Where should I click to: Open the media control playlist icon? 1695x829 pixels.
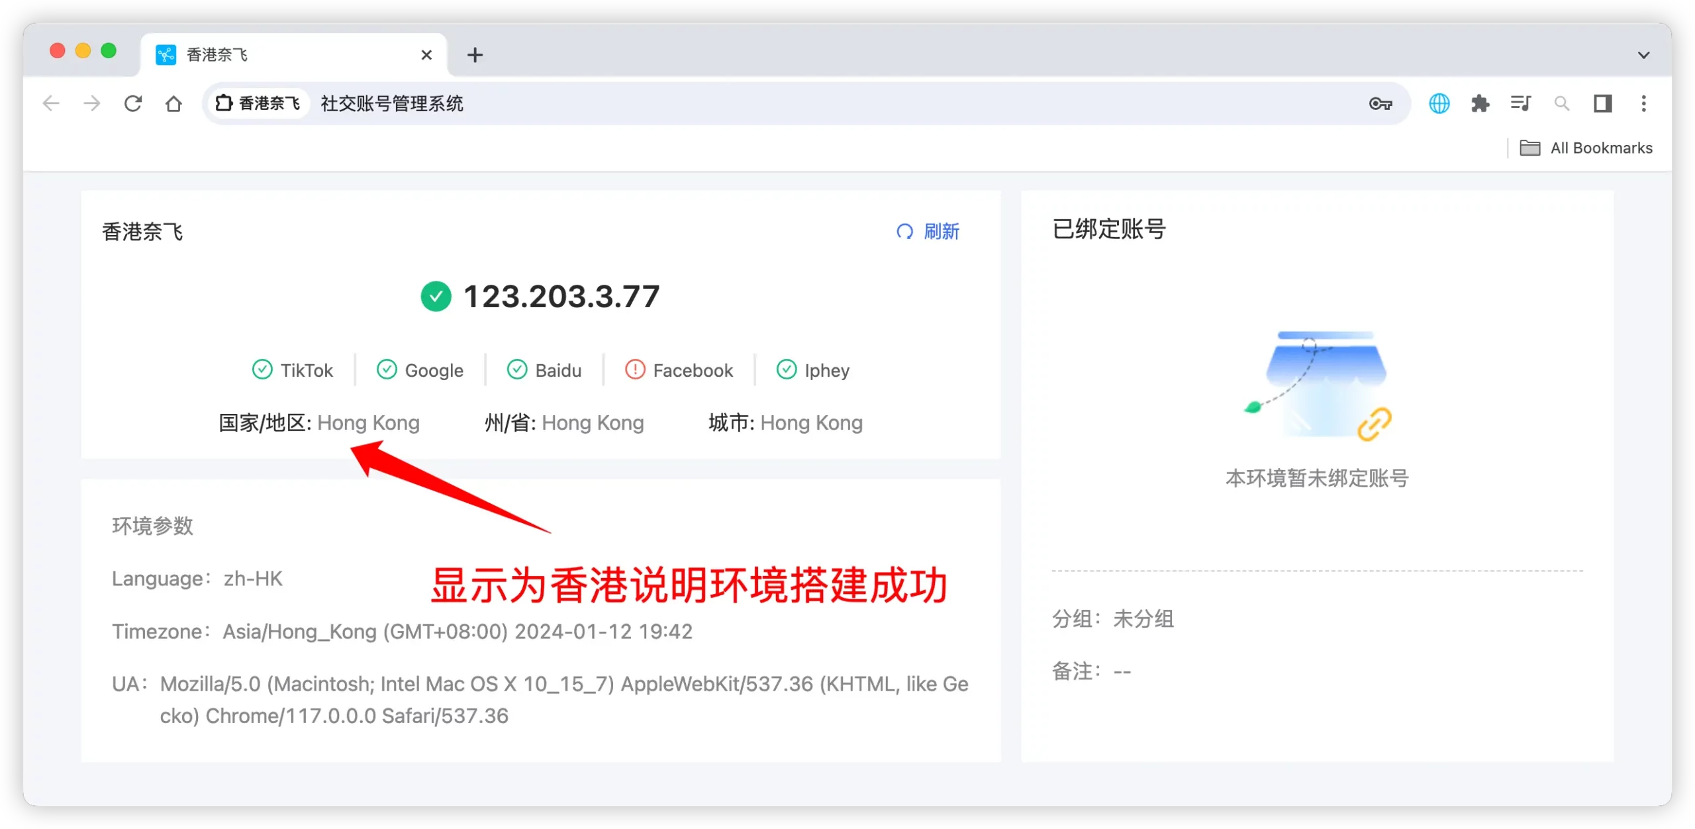[1520, 103]
